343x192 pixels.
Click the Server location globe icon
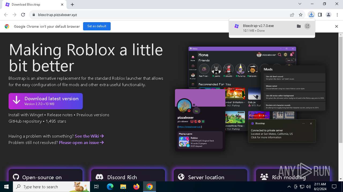coord(181,177)
